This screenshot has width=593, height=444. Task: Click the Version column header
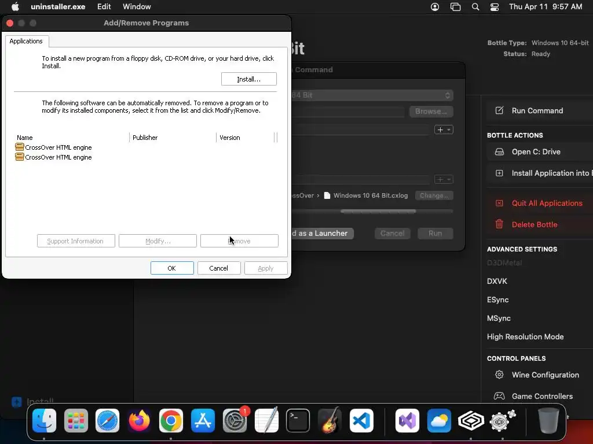click(246, 138)
